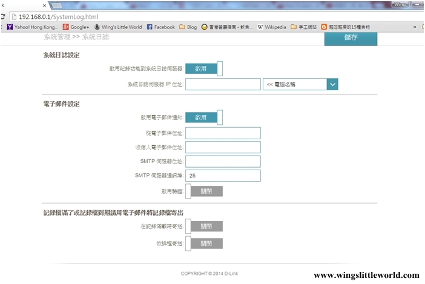Image resolution: width=425 pixels, height=284 pixels.
Task: Toggle email notification enable switch
Action: 203,117
